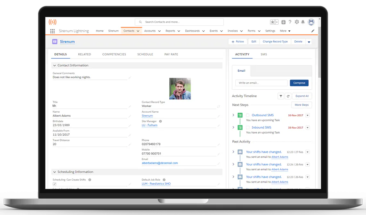Click the Sirenum logo icon
The image size is (366, 215).
coord(52,22)
